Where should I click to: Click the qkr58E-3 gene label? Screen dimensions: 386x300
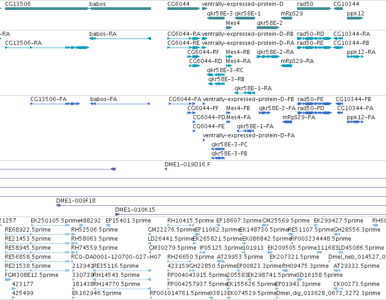pyautogui.click(x=220, y=14)
